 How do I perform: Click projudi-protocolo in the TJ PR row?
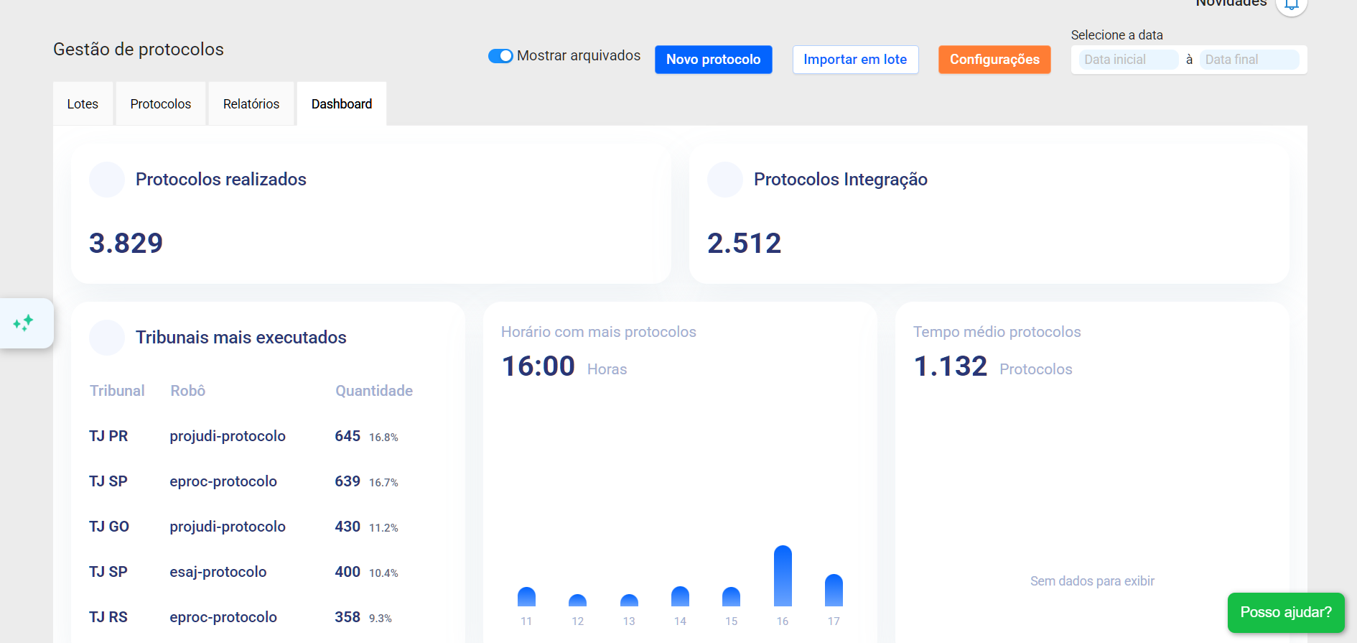[x=228, y=436]
